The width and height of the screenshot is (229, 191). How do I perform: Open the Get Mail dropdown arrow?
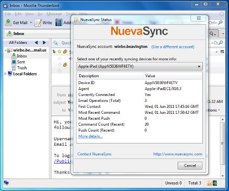click(31, 22)
